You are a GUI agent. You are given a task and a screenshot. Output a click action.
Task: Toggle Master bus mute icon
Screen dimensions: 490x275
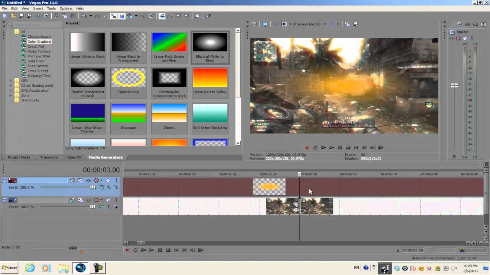465,38
